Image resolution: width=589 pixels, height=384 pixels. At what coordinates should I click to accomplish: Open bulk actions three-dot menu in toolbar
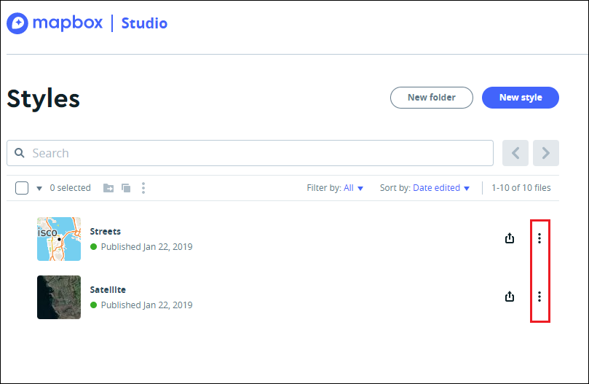143,188
